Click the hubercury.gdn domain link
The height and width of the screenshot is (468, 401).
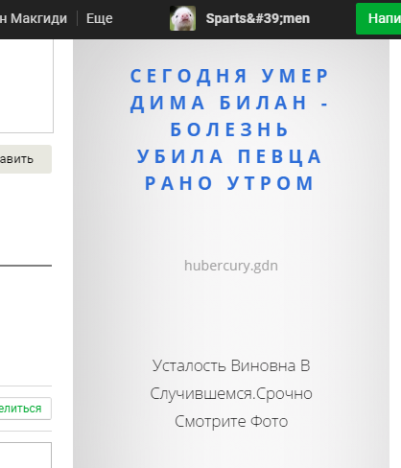(231, 266)
